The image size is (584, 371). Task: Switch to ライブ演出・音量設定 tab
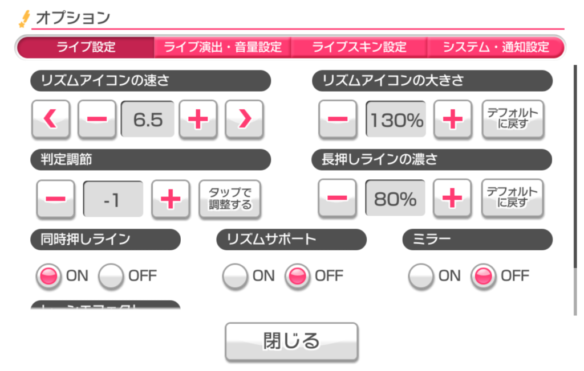[x=223, y=47]
